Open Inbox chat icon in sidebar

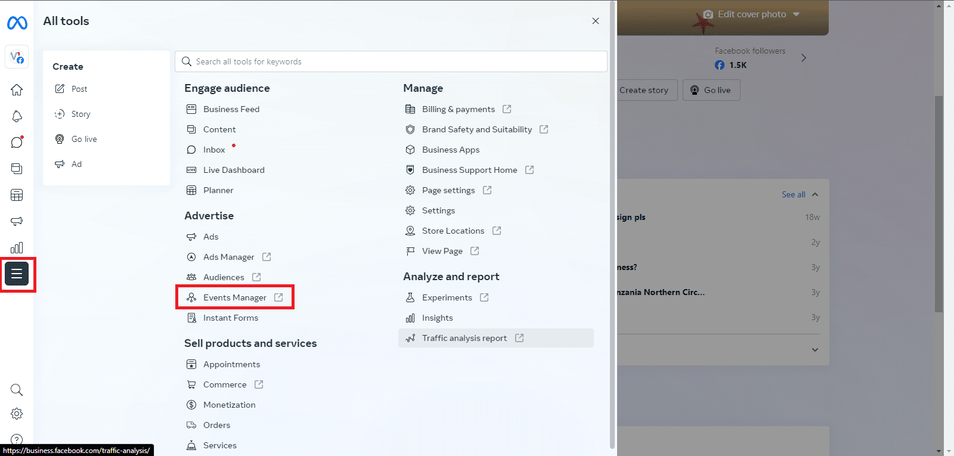pos(17,142)
